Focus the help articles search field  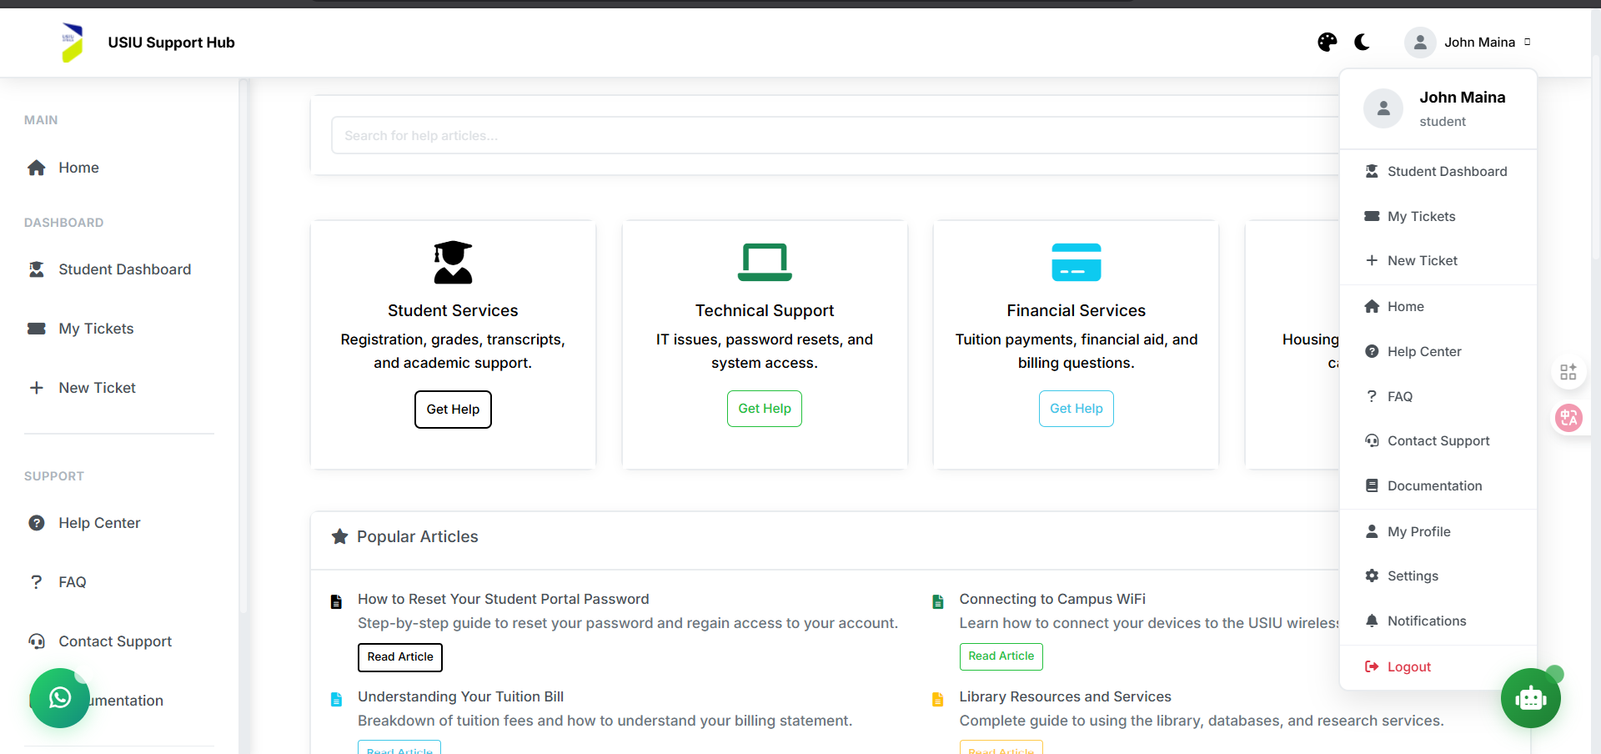834,135
